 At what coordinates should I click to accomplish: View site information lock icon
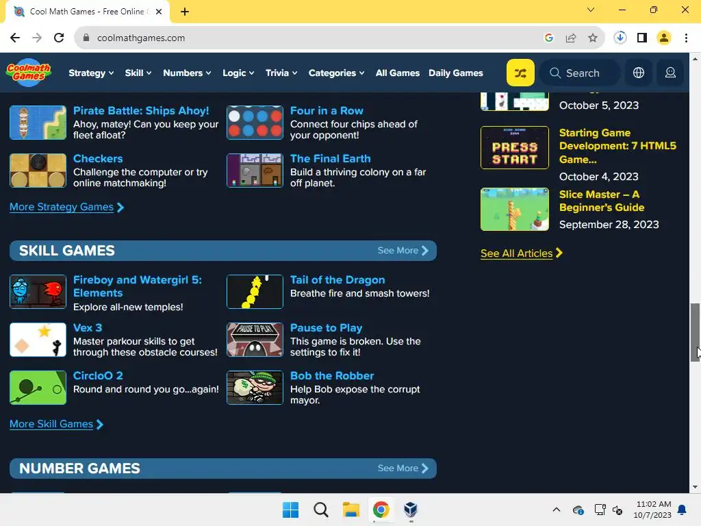click(86, 38)
